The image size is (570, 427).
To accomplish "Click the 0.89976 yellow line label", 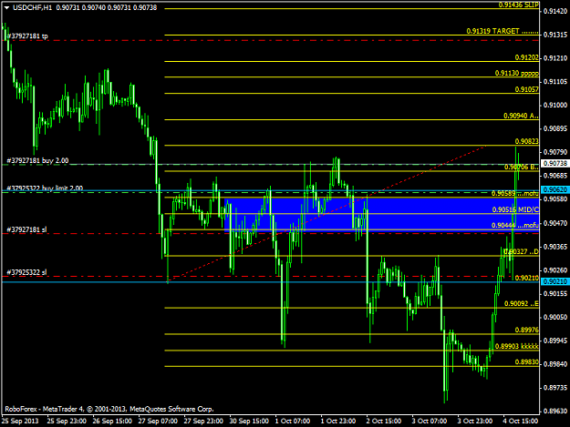I will click(x=527, y=330).
